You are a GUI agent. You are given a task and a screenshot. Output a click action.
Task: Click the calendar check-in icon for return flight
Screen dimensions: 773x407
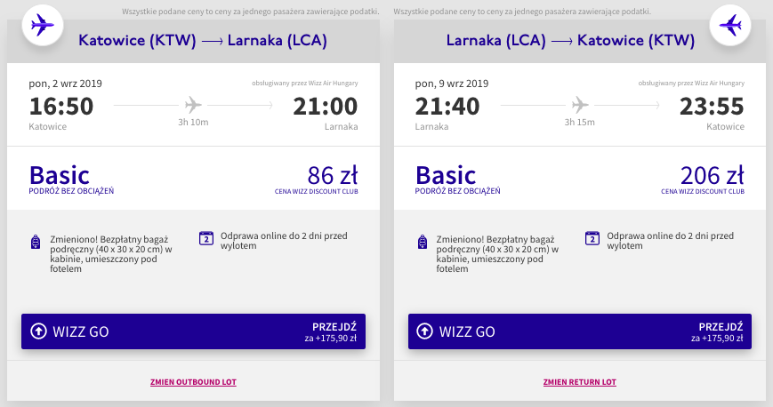(x=592, y=238)
